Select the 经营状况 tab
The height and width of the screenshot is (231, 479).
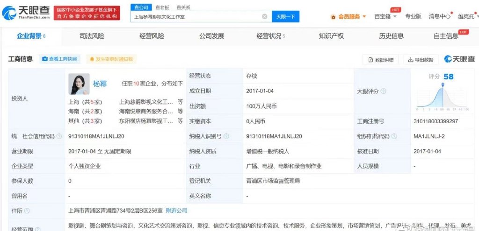271,36
